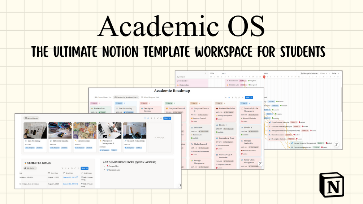The width and height of the screenshot is (363, 204).
Task: Open view settings icon in Semester Goals toolbar
Action: 78,168
